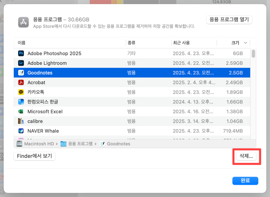
Task: Sort list by 종류 column header
Action: point(131,43)
